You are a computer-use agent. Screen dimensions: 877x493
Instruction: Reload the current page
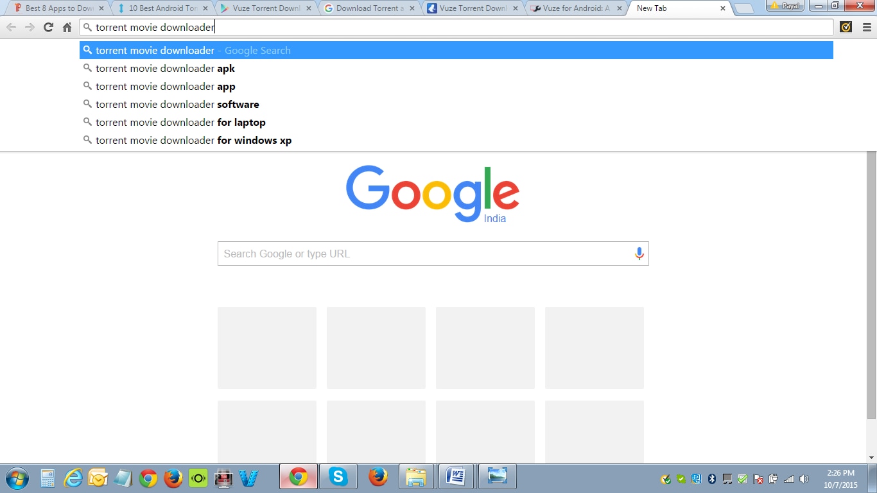coord(48,28)
